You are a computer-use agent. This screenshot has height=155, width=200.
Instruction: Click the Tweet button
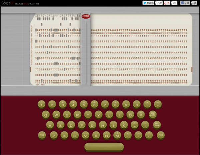tap(148, 3)
